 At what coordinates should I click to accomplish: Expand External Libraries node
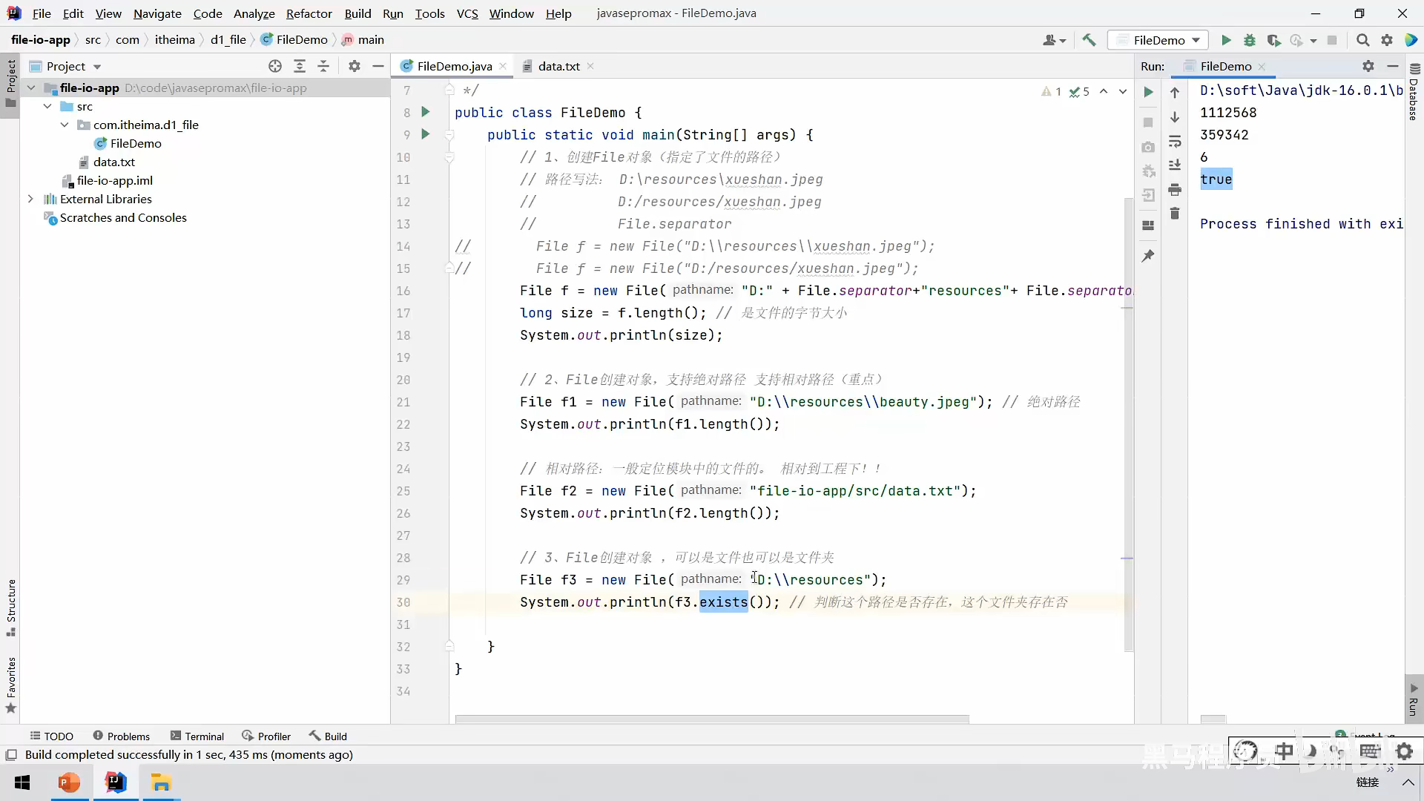[x=30, y=199]
